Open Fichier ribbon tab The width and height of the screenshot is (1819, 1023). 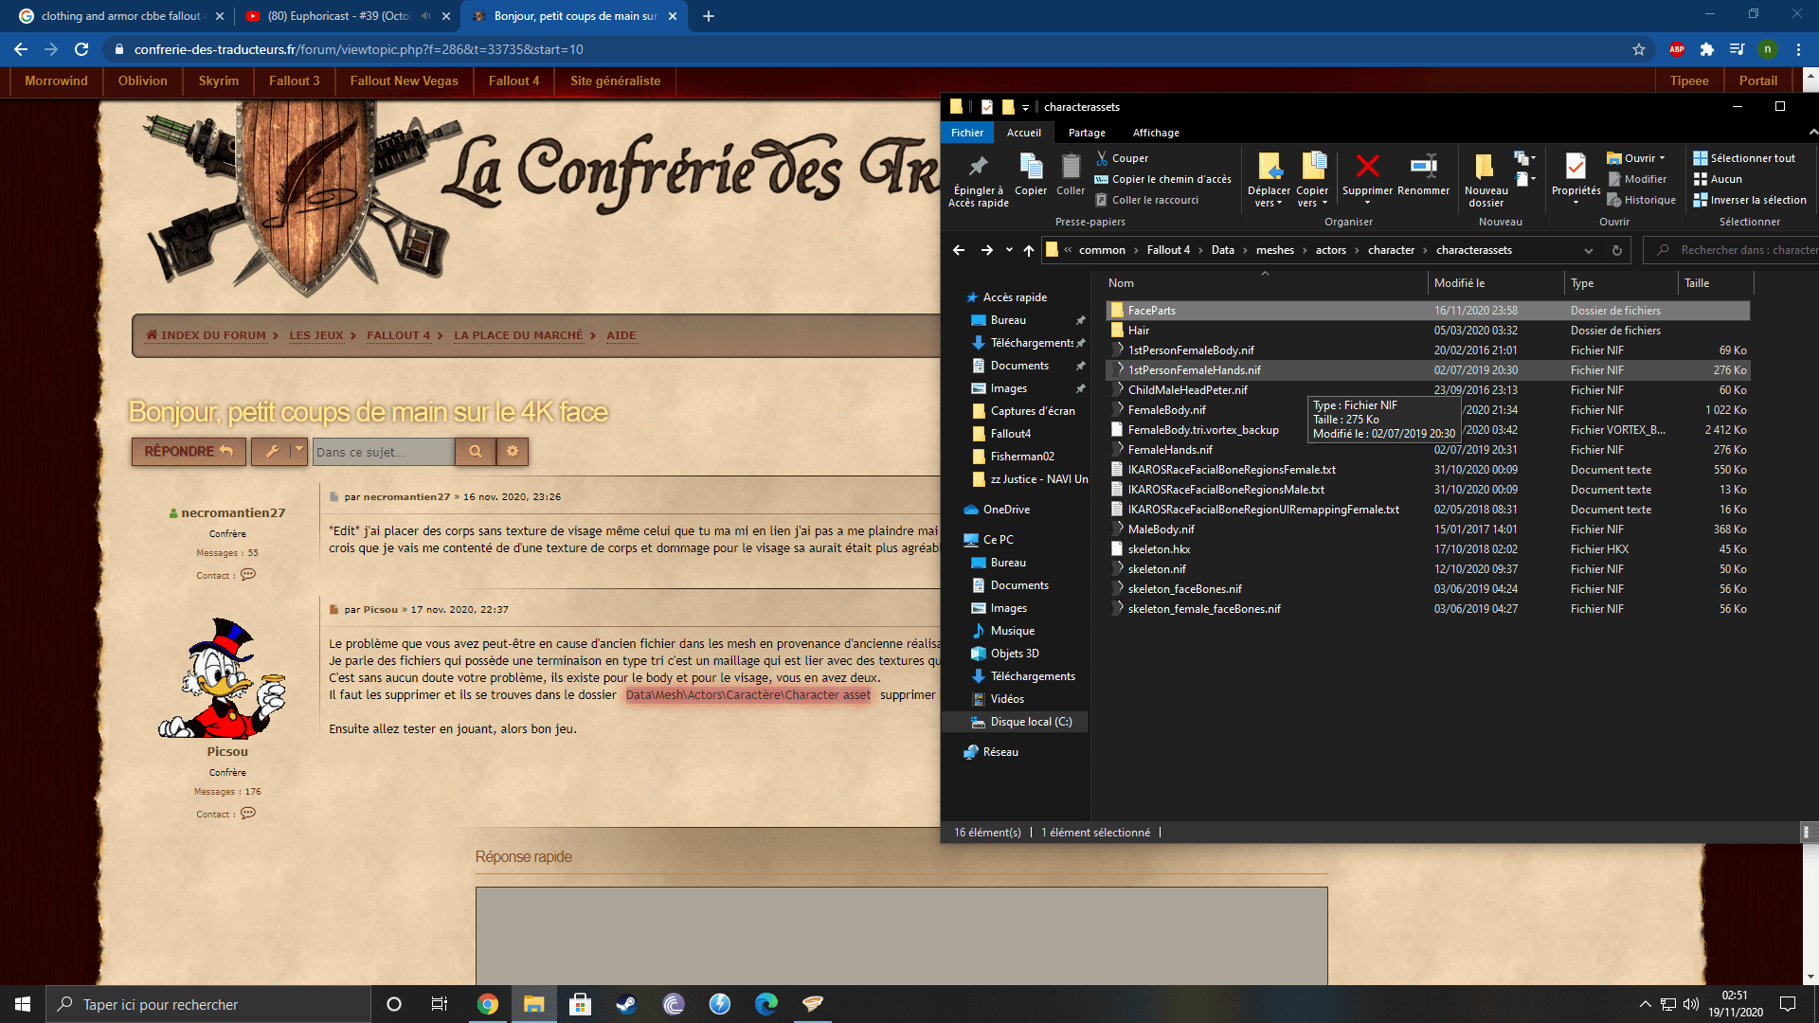tap(967, 133)
